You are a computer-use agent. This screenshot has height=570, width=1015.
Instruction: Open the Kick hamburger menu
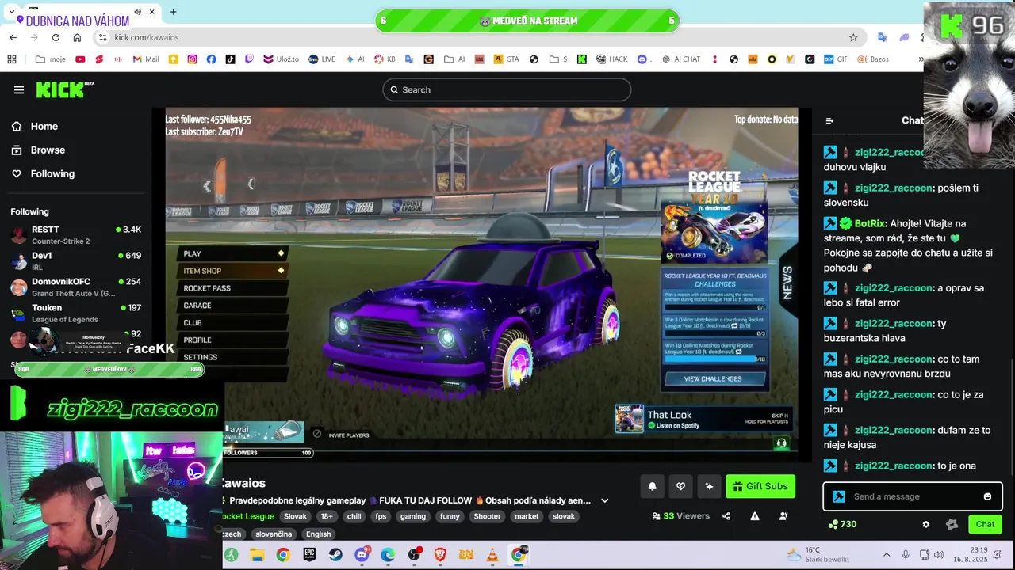[x=19, y=89]
